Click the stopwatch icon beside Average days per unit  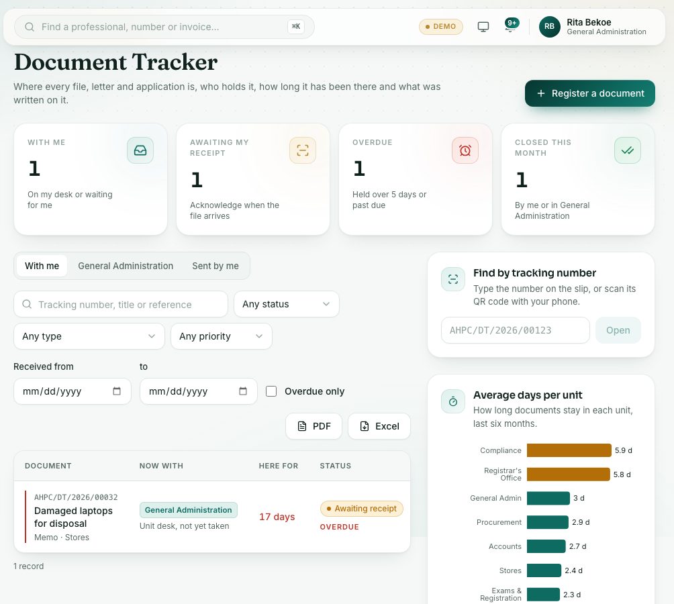tap(453, 402)
